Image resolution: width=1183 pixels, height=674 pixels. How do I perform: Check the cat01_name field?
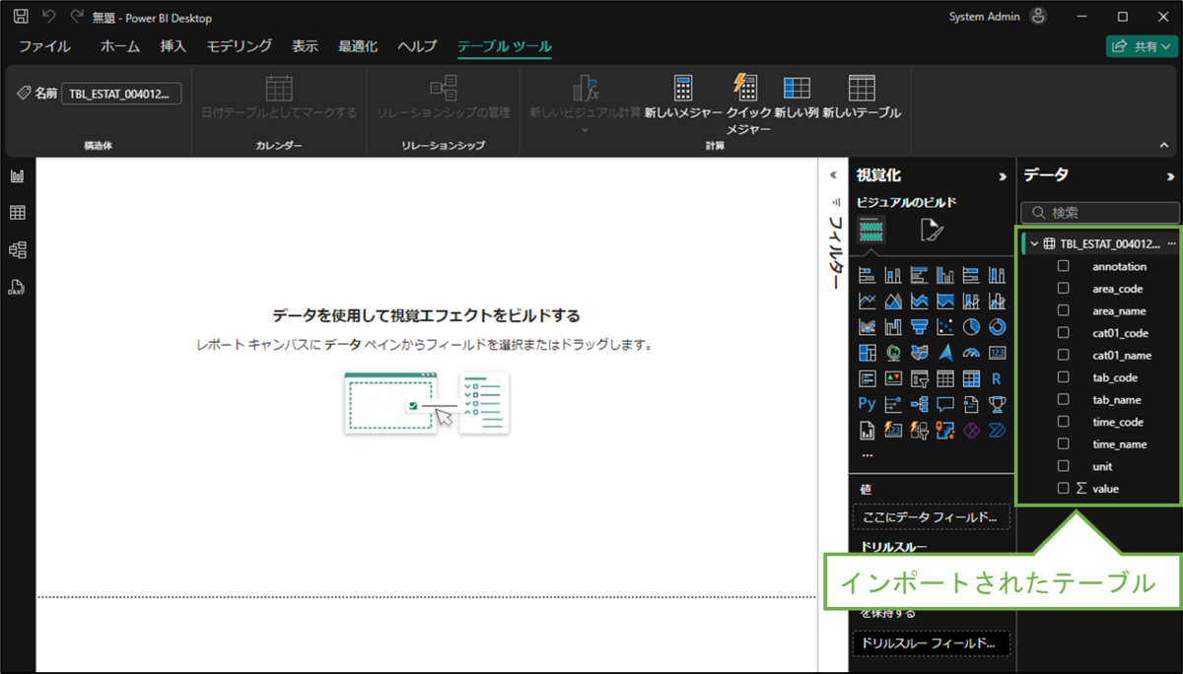(x=1064, y=355)
